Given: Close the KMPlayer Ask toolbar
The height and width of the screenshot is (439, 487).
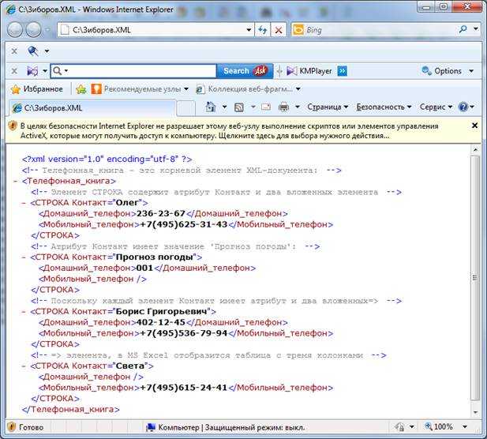Looking at the screenshot, I should point(14,71).
